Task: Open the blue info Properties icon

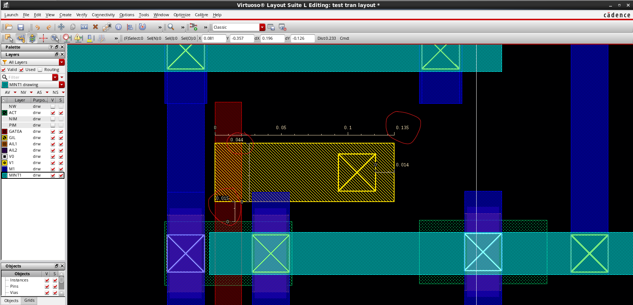Action: [x=119, y=27]
